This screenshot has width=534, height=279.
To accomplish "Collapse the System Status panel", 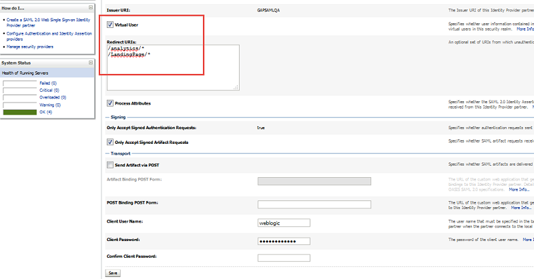I will point(91,63).
